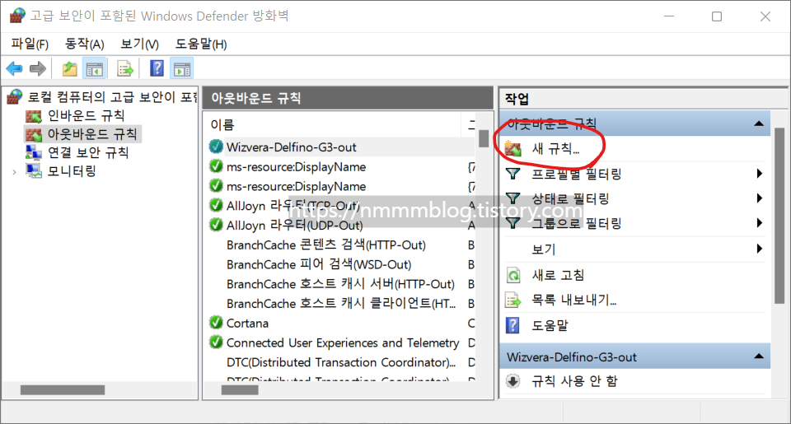Click the Back arrow toolbar icon

[x=14, y=68]
